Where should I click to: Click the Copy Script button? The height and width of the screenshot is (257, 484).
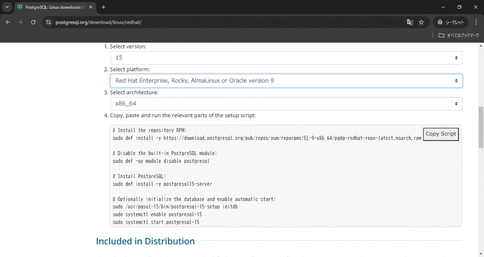point(441,134)
